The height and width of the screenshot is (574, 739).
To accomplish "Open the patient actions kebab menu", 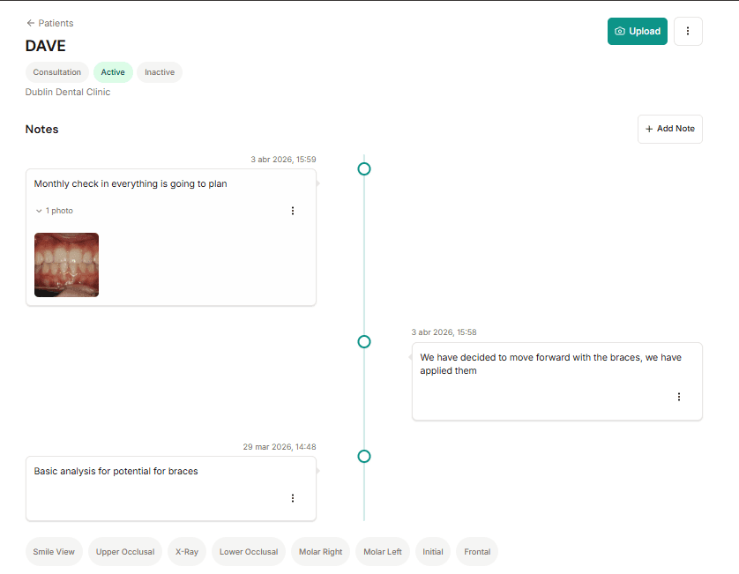I will pyautogui.click(x=688, y=31).
